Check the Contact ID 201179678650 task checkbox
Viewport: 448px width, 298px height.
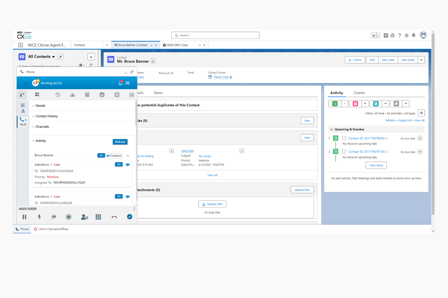pyautogui.click(x=344, y=138)
